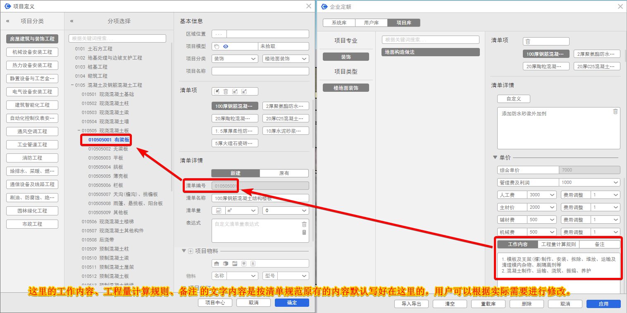
Task: Switch to the 系统库 tab
Action: tap(339, 23)
